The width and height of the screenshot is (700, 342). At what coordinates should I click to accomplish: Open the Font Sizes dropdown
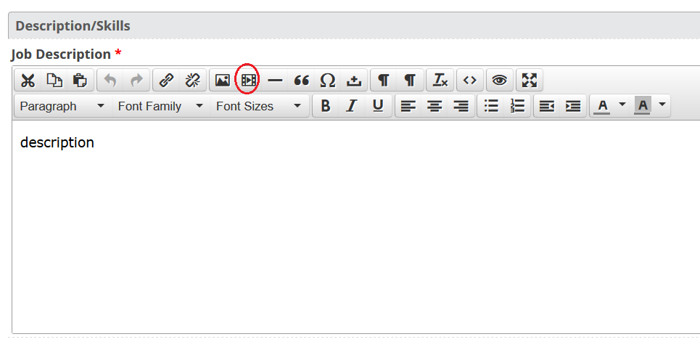(260, 106)
